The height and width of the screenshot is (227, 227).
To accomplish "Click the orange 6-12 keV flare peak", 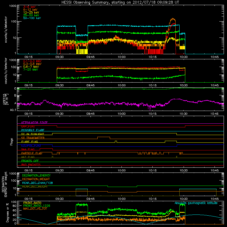I will [x=173, y=19].
